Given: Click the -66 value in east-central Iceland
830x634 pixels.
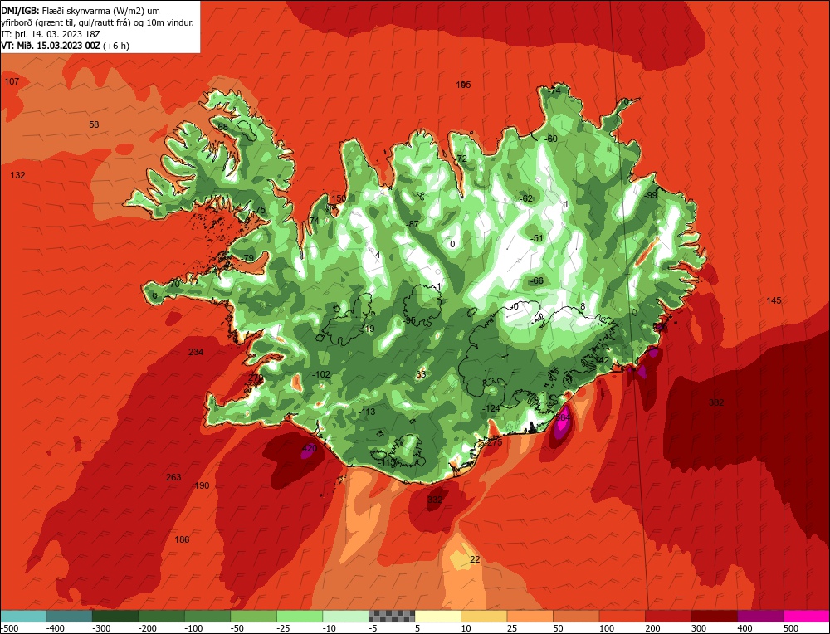Looking at the screenshot, I should point(537,281).
